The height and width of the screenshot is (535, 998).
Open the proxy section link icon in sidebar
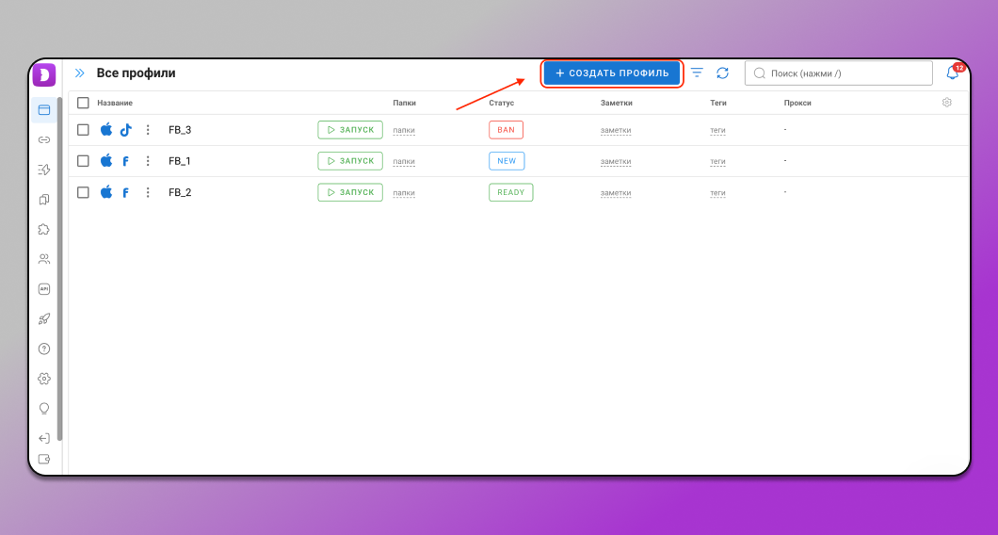click(x=43, y=139)
